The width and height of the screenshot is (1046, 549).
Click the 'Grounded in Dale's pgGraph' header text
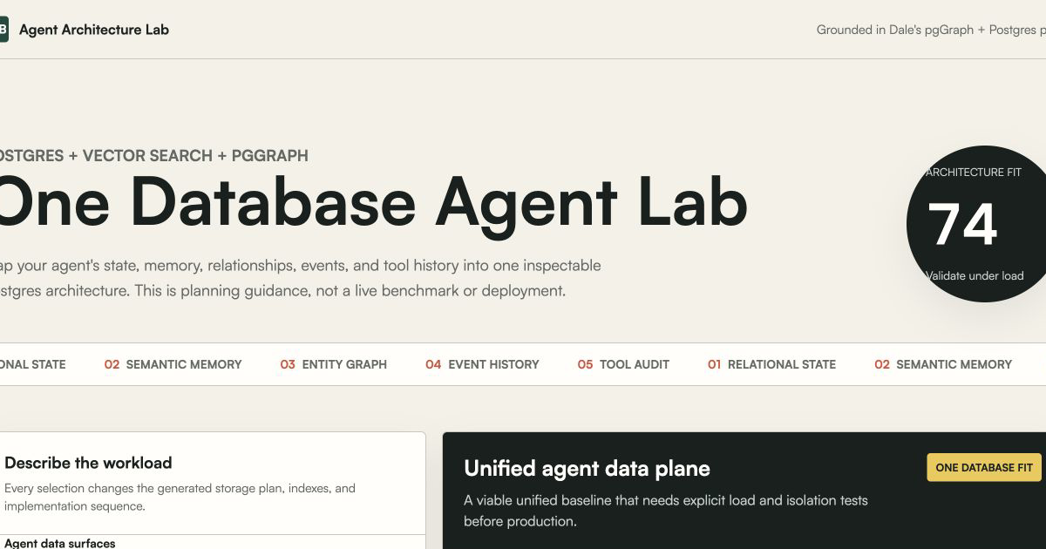(x=931, y=30)
